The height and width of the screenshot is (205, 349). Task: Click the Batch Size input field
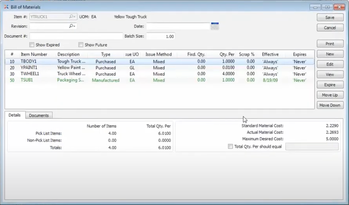[161, 36]
